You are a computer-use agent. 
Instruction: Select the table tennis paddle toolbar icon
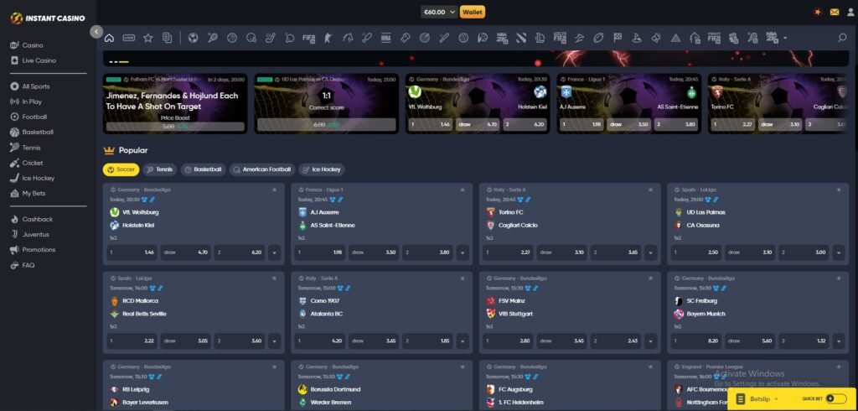(x=289, y=38)
